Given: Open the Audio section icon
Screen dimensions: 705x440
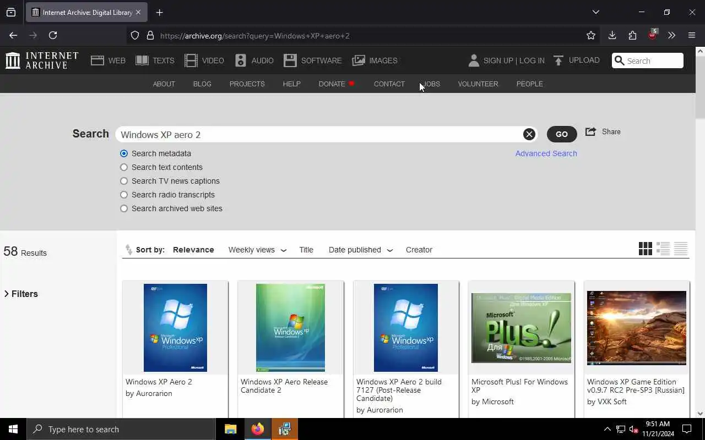Looking at the screenshot, I should (241, 61).
